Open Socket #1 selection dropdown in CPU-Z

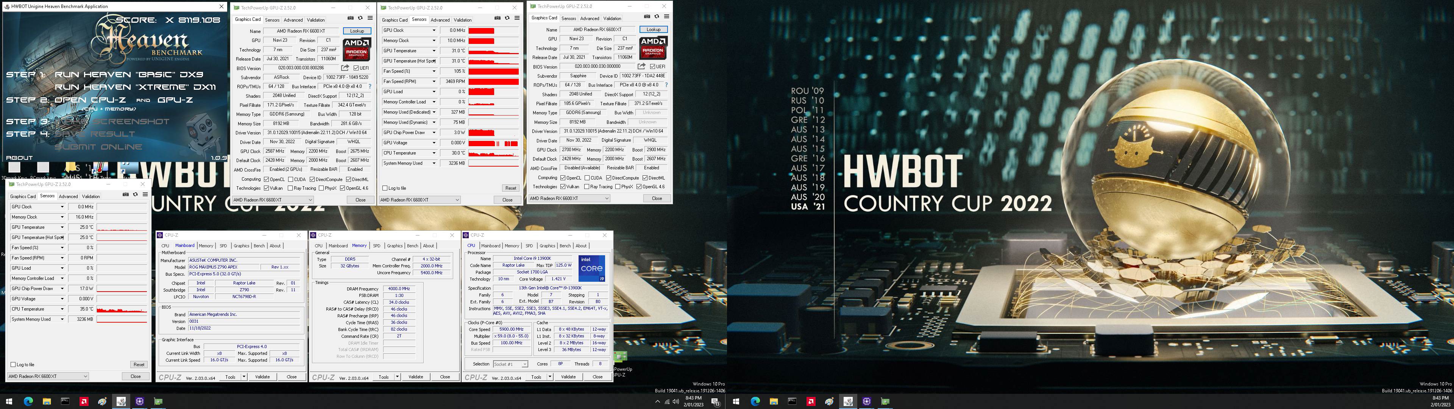(510, 364)
